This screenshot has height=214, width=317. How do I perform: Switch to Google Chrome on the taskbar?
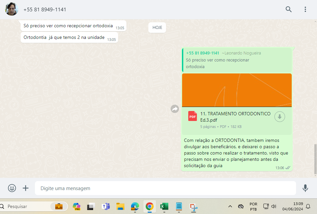point(150,206)
